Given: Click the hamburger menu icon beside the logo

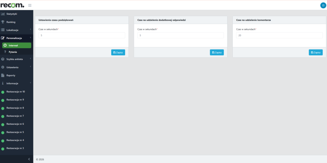Looking at the screenshot, I should click(x=30, y=5).
